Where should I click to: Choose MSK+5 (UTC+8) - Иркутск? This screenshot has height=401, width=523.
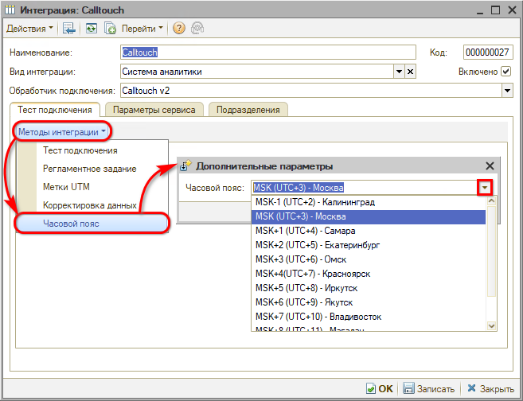pos(369,288)
